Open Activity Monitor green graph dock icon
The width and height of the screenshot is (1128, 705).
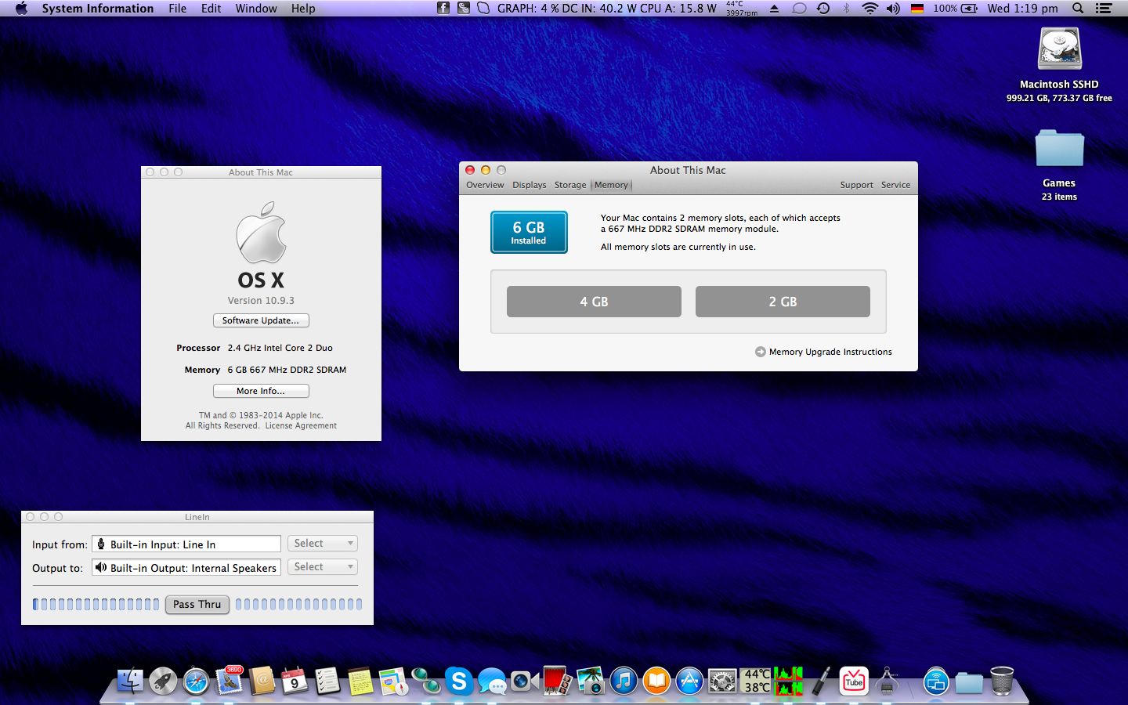point(788,681)
